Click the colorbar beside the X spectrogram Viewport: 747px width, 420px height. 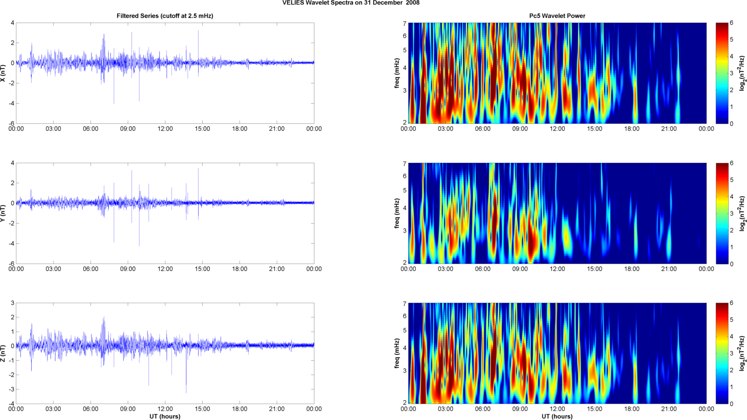[722, 73]
